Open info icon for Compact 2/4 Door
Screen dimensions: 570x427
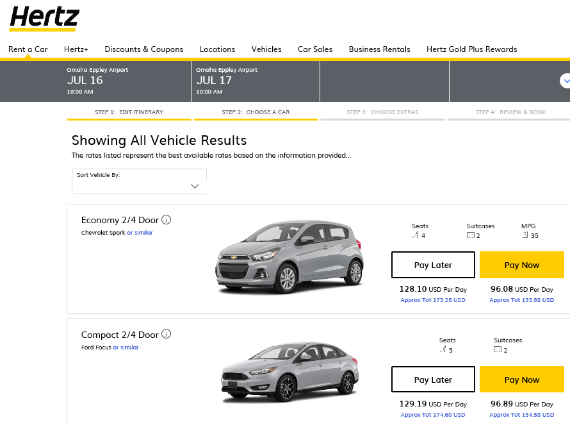pos(166,334)
